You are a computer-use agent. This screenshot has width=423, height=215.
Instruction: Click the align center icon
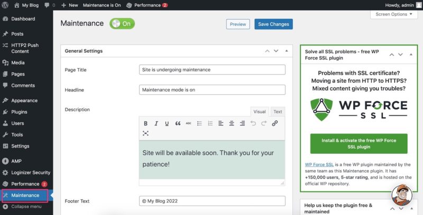click(x=232, y=123)
